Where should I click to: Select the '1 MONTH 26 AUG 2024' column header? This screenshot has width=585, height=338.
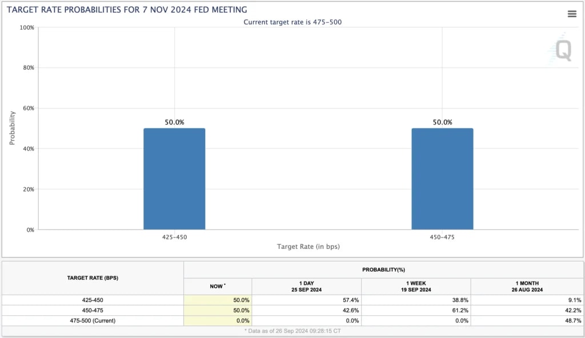pos(527,285)
